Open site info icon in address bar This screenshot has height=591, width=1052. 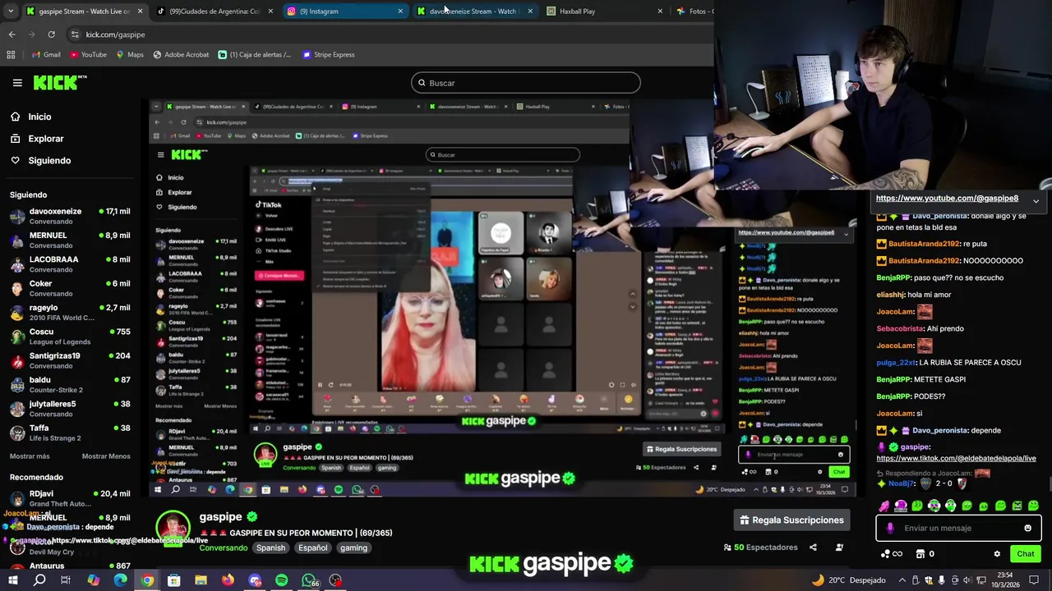click(75, 34)
